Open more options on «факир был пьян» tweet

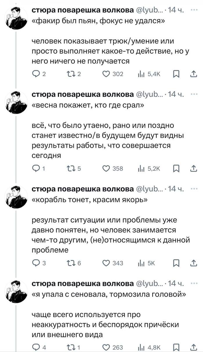point(193,10)
